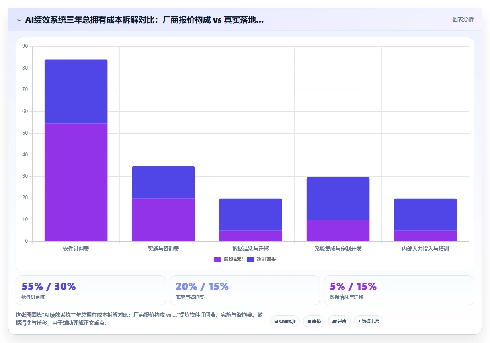This screenshot has width=490, height=343.
Task: Click the blue 系统集成与定制开发 bar segment
Action: point(338,198)
